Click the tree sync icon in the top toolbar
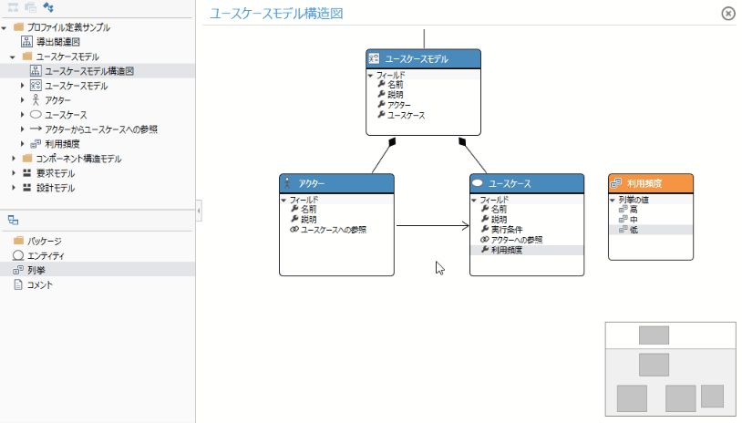 click(47, 8)
